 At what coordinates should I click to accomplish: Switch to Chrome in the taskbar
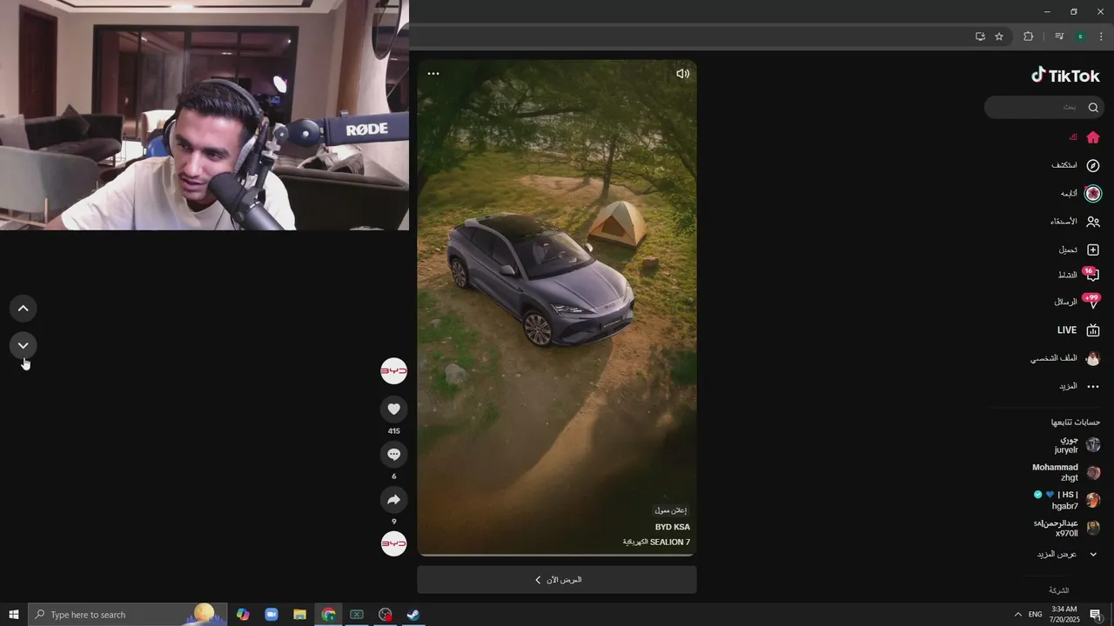click(x=328, y=615)
